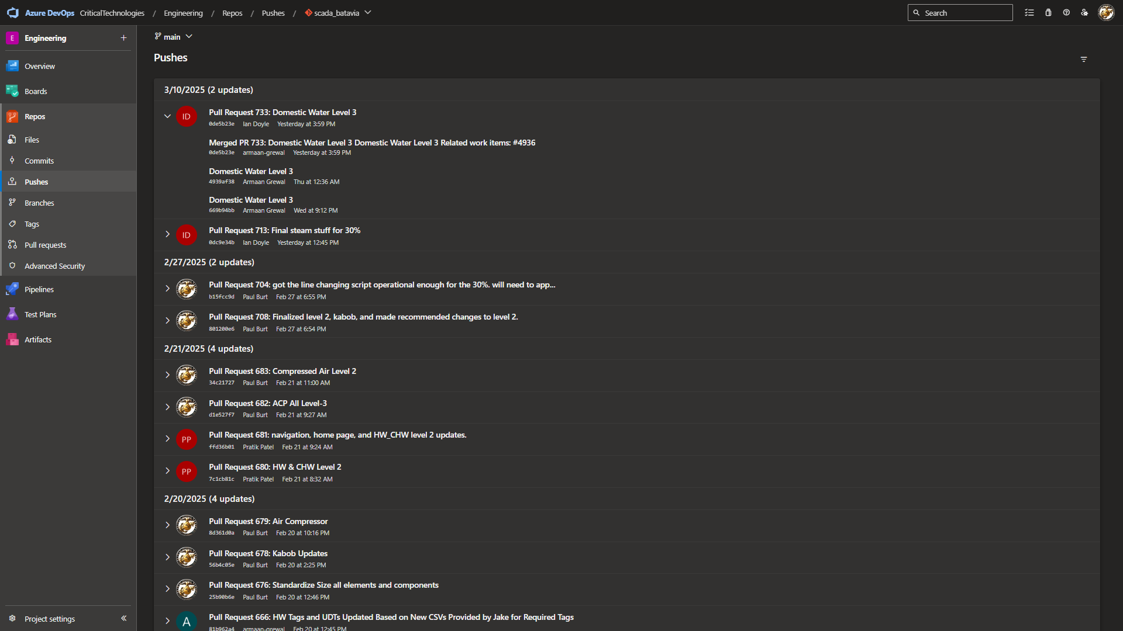Click commit hash 0de5b23e link
The image size is (1123, 631).
tap(222, 124)
